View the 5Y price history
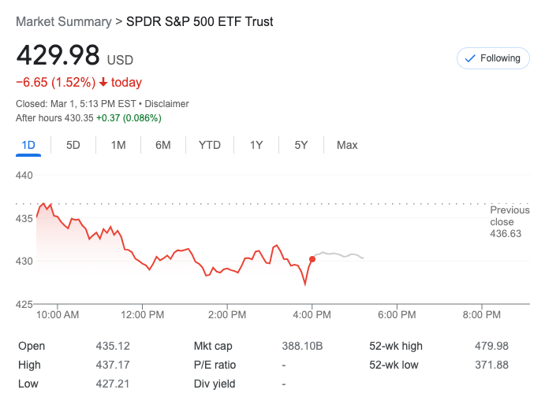The height and width of the screenshot is (397, 545). coord(301,145)
